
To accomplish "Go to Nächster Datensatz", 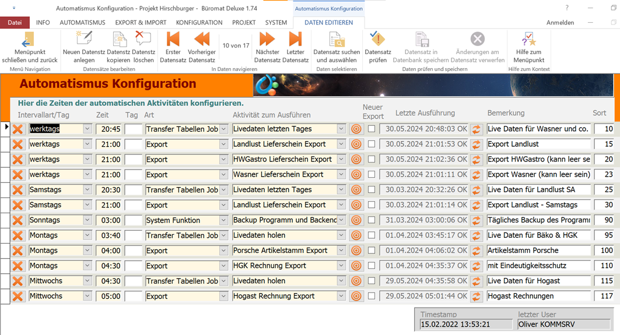I will click(267, 40).
